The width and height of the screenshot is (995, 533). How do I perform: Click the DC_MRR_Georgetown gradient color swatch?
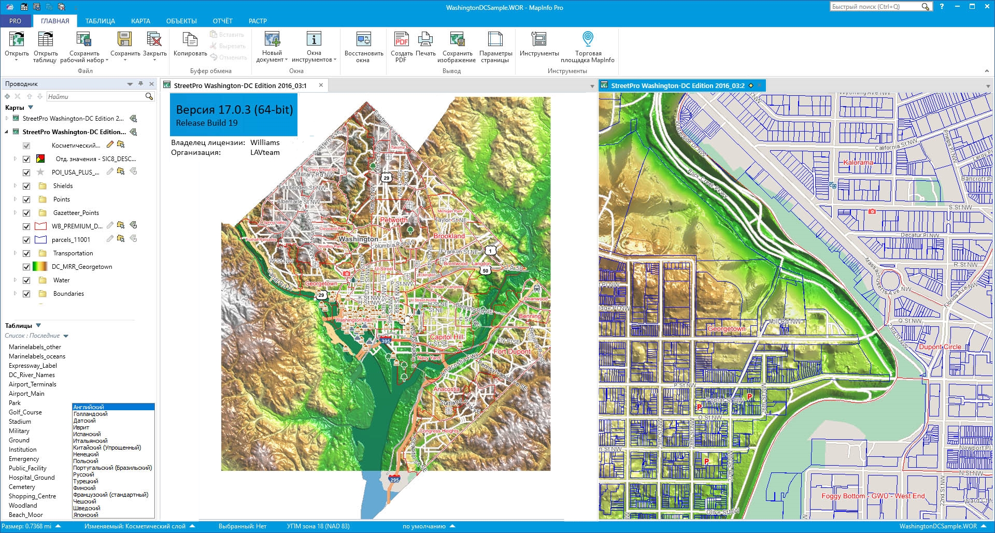click(x=40, y=267)
